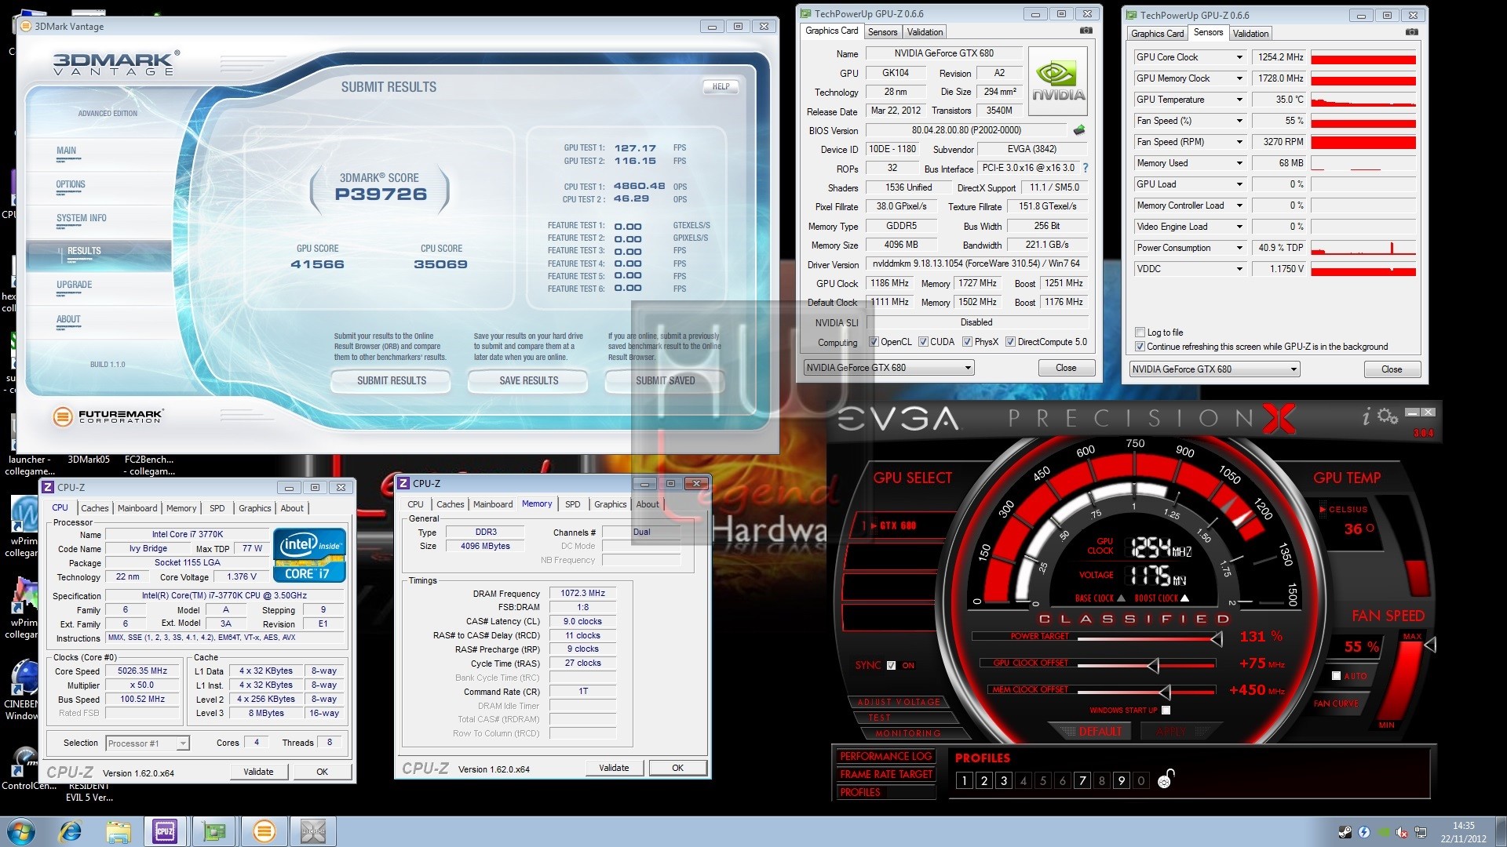
Task: Open Fan Curve in Precision X
Action: click(1335, 703)
